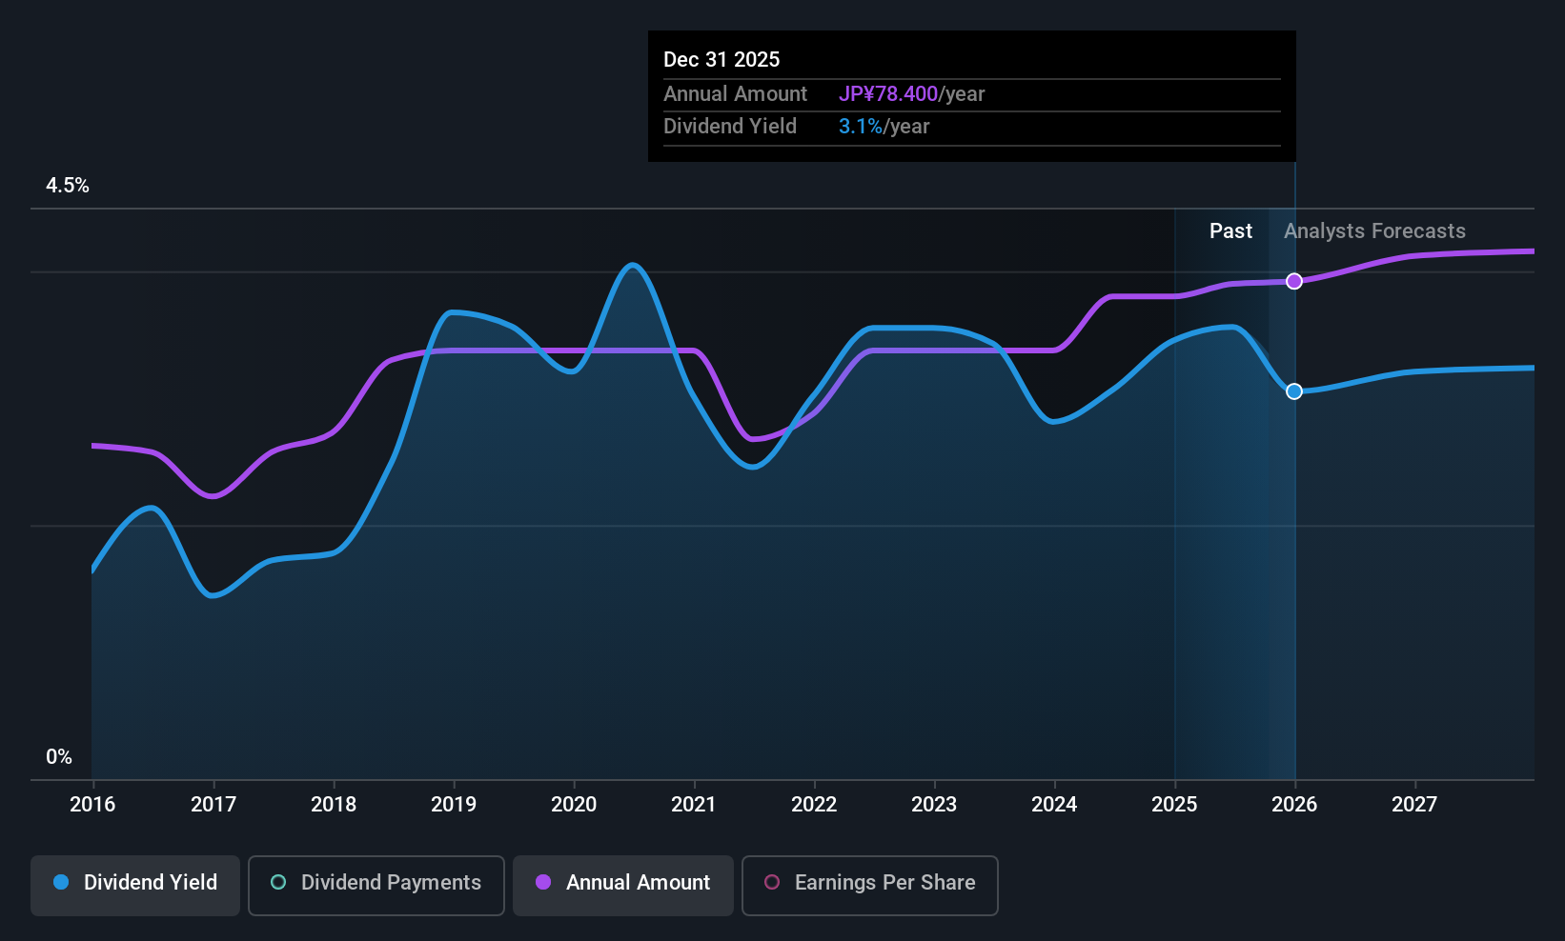Click the 2020 x-axis label

coord(574,804)
